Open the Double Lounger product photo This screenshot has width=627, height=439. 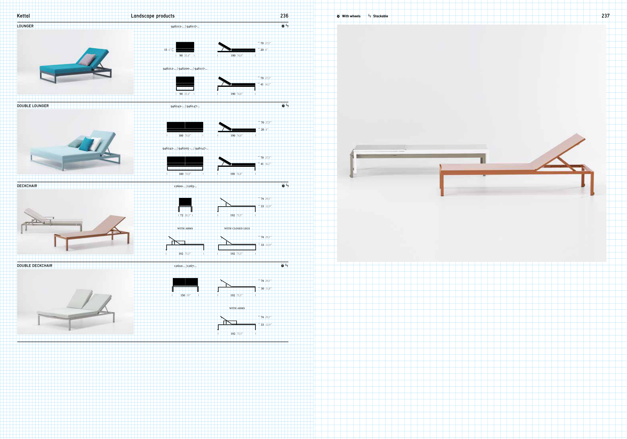[x=75, y=142]
